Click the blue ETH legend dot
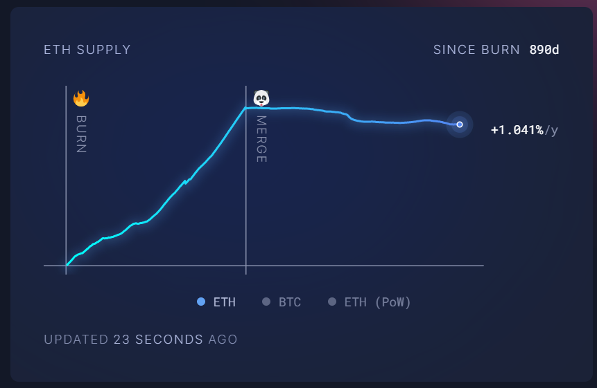This screenshot has height=388, width=597. click(201, 302)
